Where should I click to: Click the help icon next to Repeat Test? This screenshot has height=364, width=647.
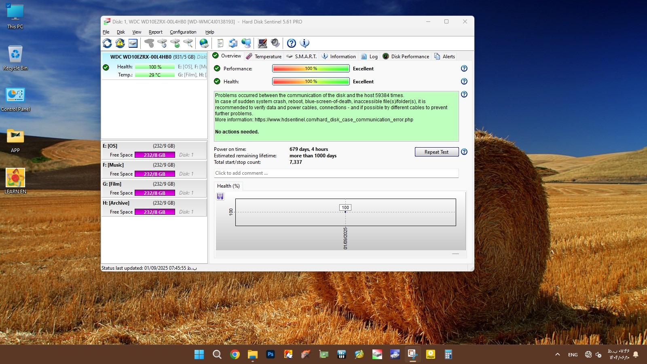coord(464,152)
